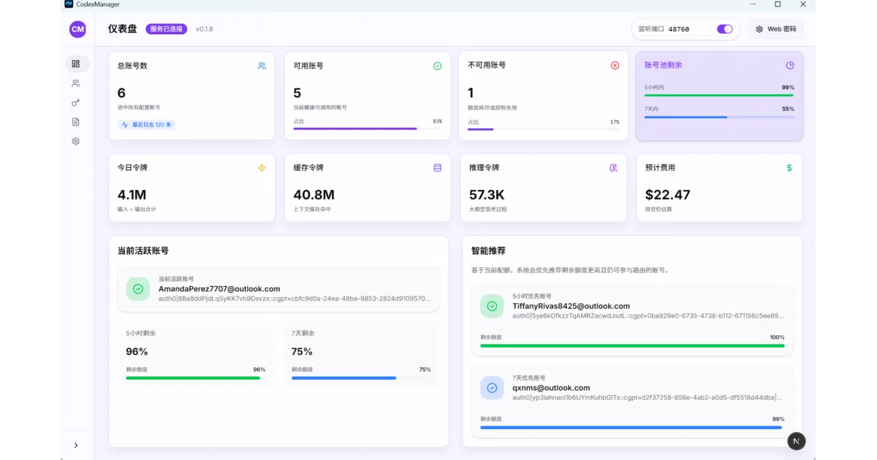Click the dollar icon on 预计费用 card

789,167
